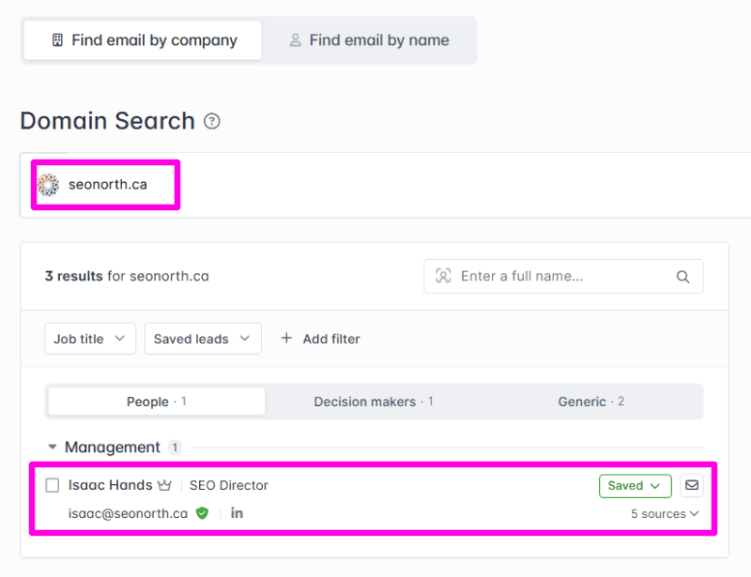Viewport: 751px width, 577px height.
Task: Click the seonorth.ca company logo icon
Action: [x=49, y=185]
